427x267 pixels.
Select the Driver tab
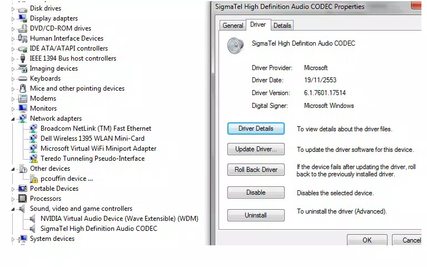click(x=258, y=24)
